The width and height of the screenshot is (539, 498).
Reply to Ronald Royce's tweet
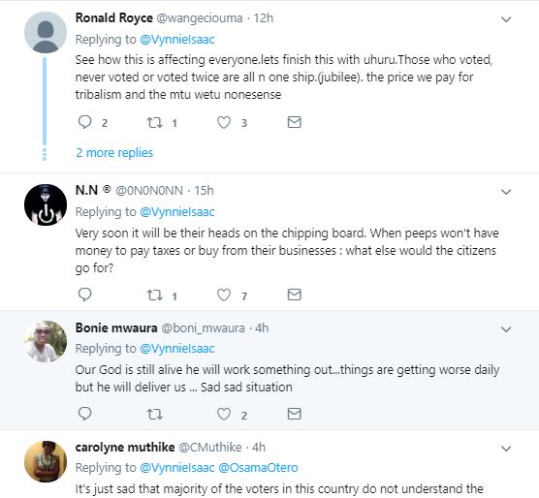click(84, 122)
